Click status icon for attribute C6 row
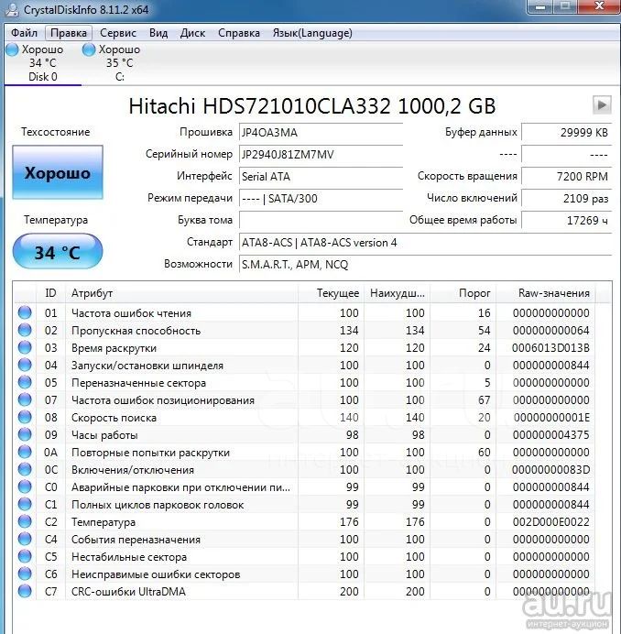Screen dimensions: 621x634 pyautogui.click(x=25, y=574)
